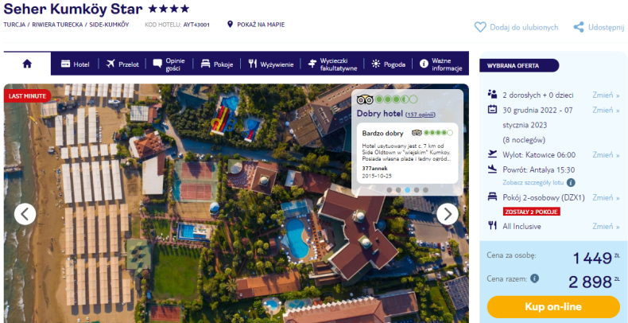Show next photo with right arrow

pos(448,214)
